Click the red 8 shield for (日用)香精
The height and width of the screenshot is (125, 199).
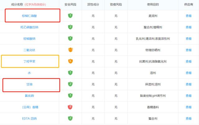click(70, 107)
